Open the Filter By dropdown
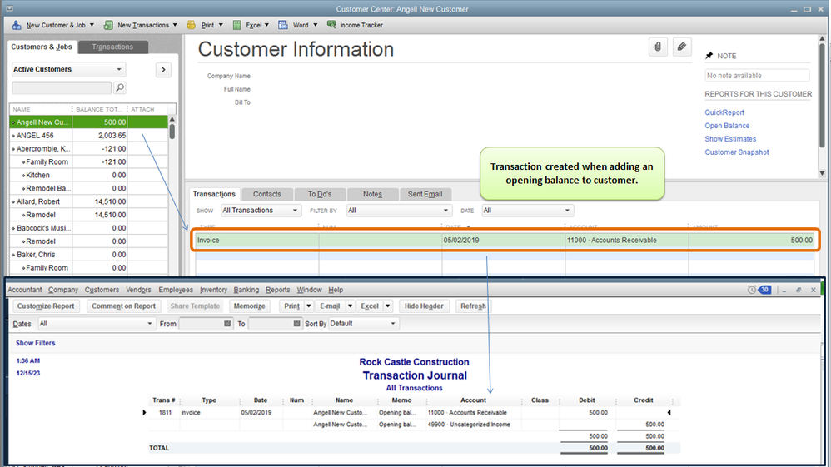This screenshot has width=831, height=467. (x=399, y=211)
